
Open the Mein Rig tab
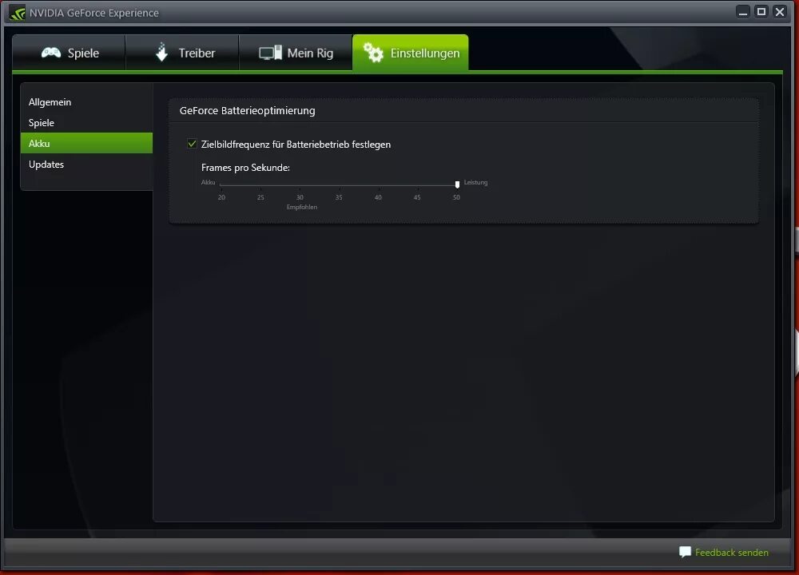point(296,53)
